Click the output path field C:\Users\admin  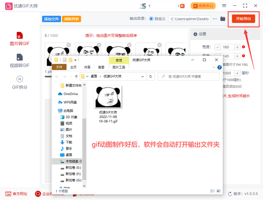189,19
